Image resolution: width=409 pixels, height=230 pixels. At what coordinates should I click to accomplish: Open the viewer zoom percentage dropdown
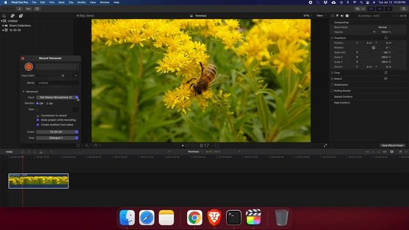click(x=307, y=15)
